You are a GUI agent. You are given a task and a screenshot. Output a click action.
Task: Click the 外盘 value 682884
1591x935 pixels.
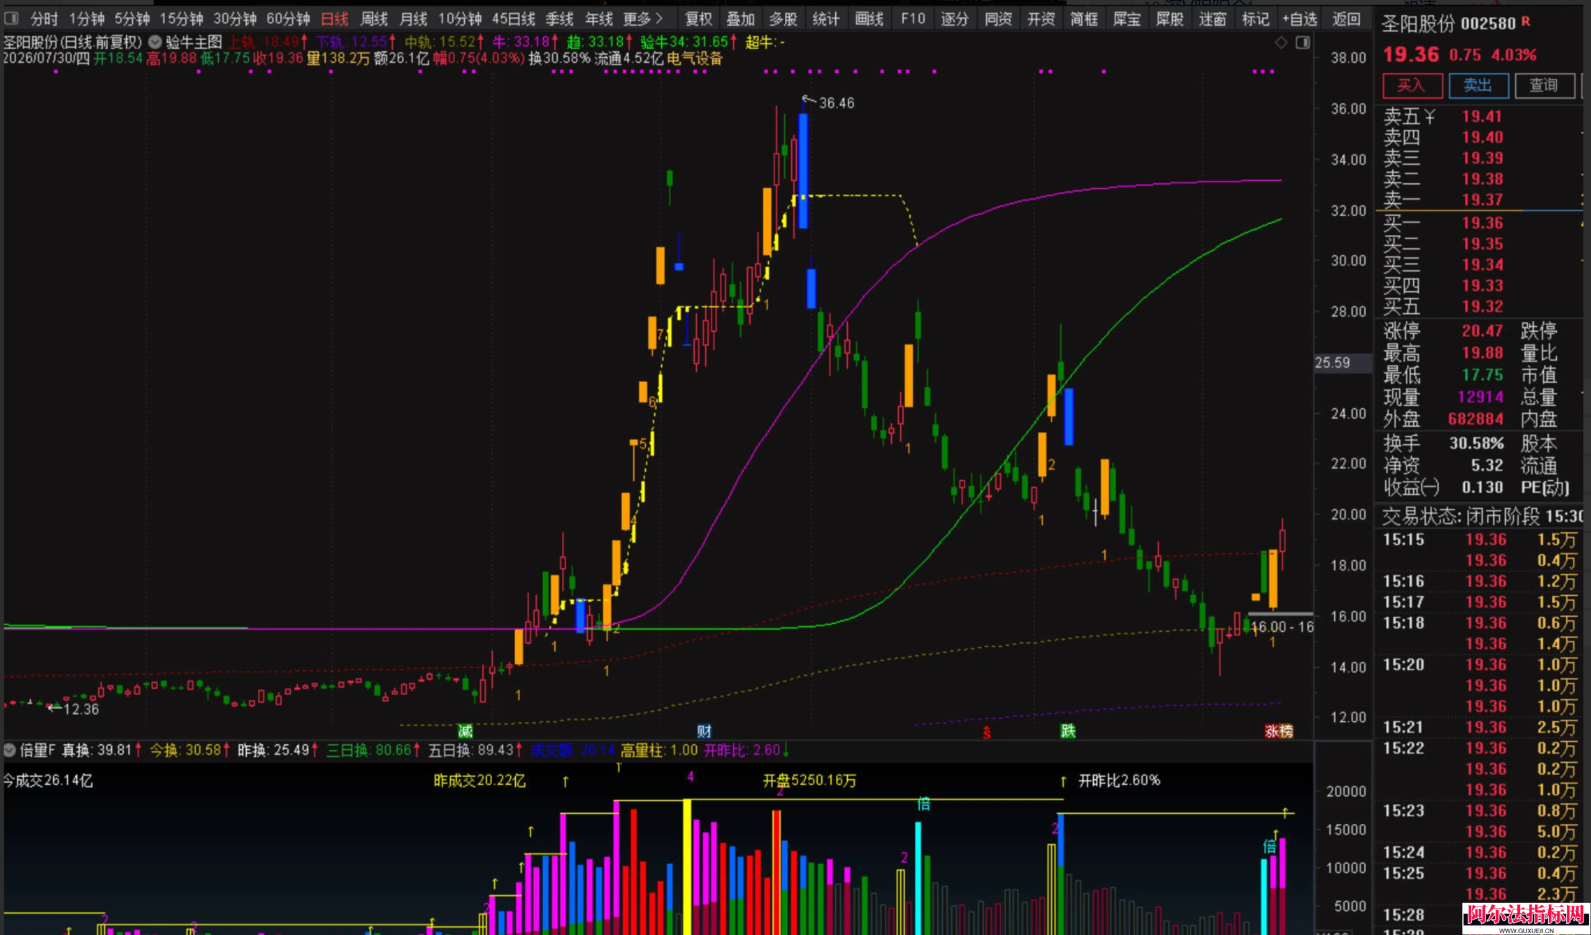(1476, 419)
